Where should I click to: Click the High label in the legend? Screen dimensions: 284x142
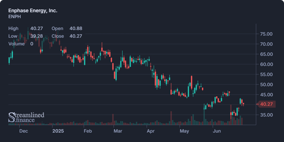point(13,29)
